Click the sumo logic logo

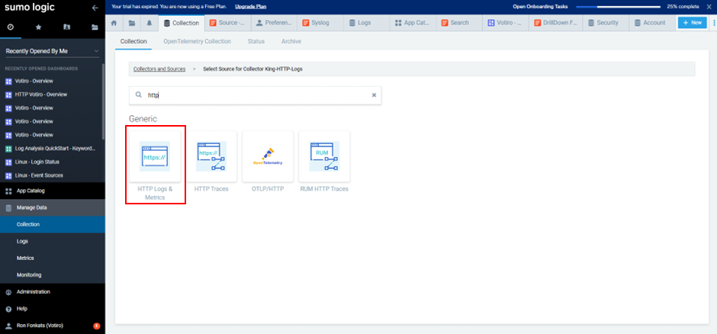(x=30, y=8)
